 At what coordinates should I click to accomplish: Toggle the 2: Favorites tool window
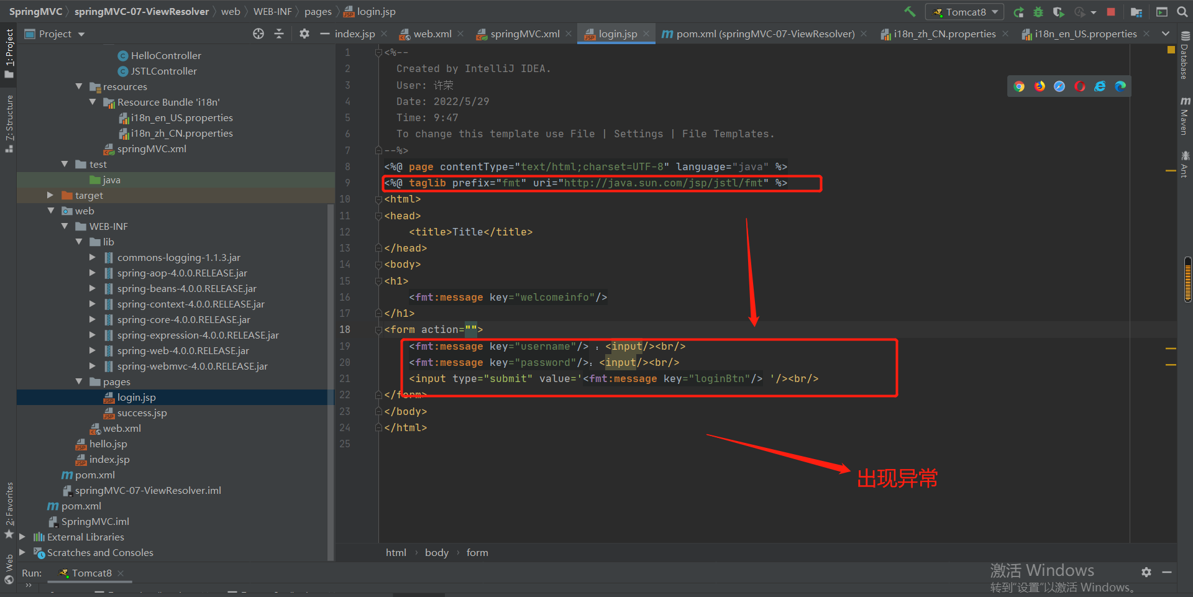point(9,509)
